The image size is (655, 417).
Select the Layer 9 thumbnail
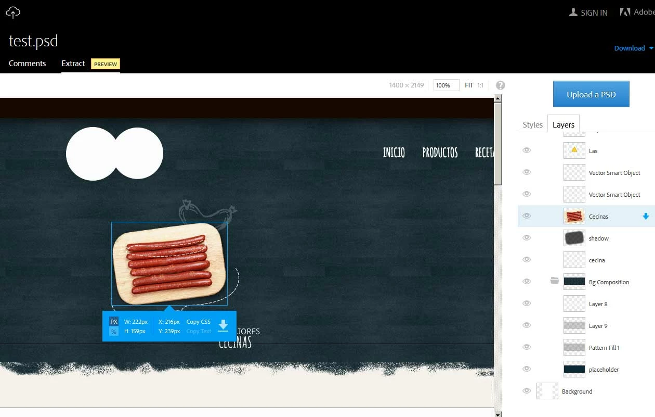(x=574, y=325)
